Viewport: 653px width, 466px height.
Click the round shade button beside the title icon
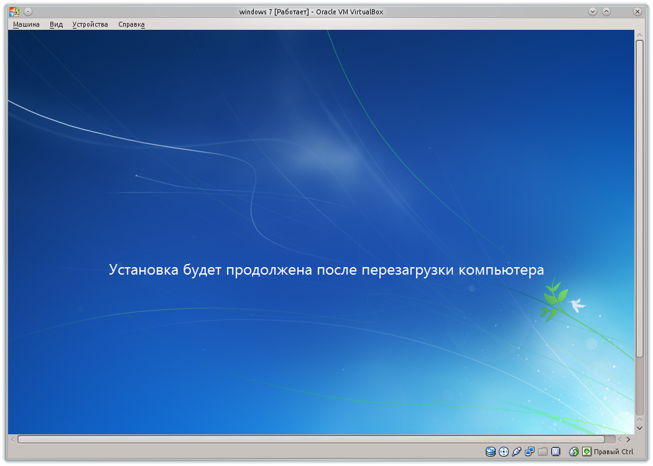click(27, 11)
